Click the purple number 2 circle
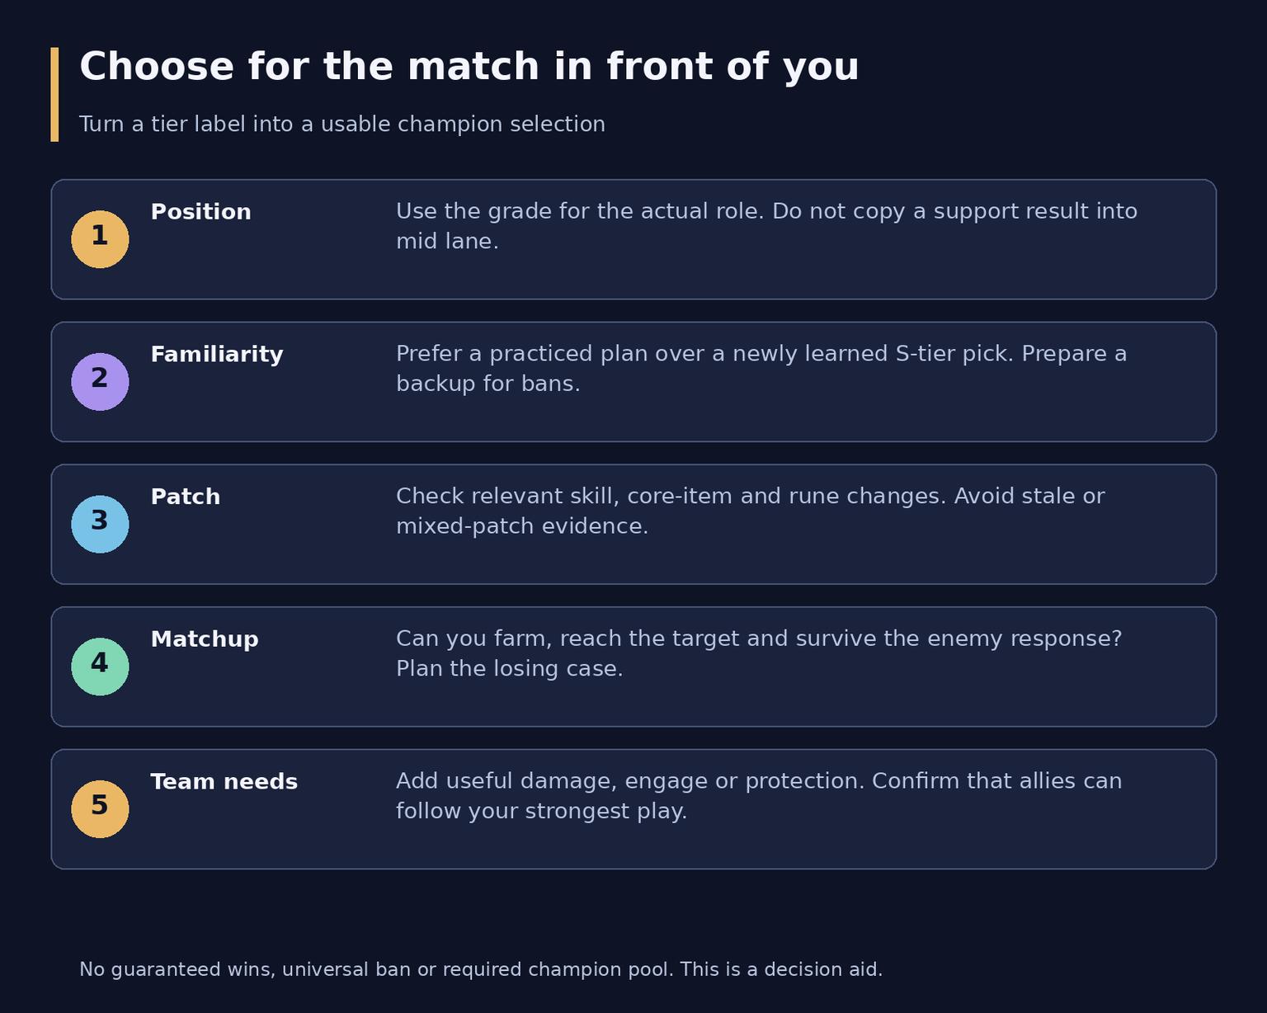Viewport: 1267px width, 1013px height. pyautogui.click(x=100, y=382)
